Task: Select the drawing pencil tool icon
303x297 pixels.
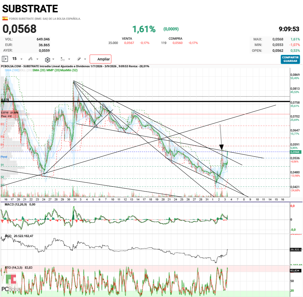Action: 79,59
